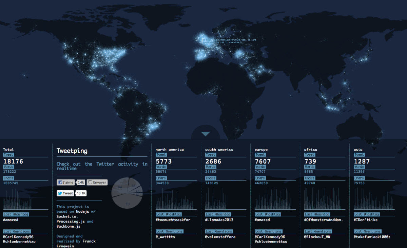This screenshot has width=407, height=248.
Task: Select the AS segment in the pie chart
Action: (x=137, y=191)
